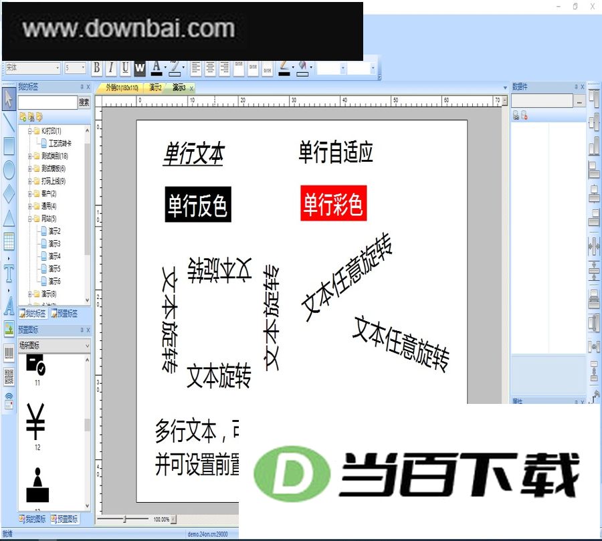The width and height of the screenshot is (602, 541).
Task: Close the 演示3 document tab
Action: click(191, 88)
